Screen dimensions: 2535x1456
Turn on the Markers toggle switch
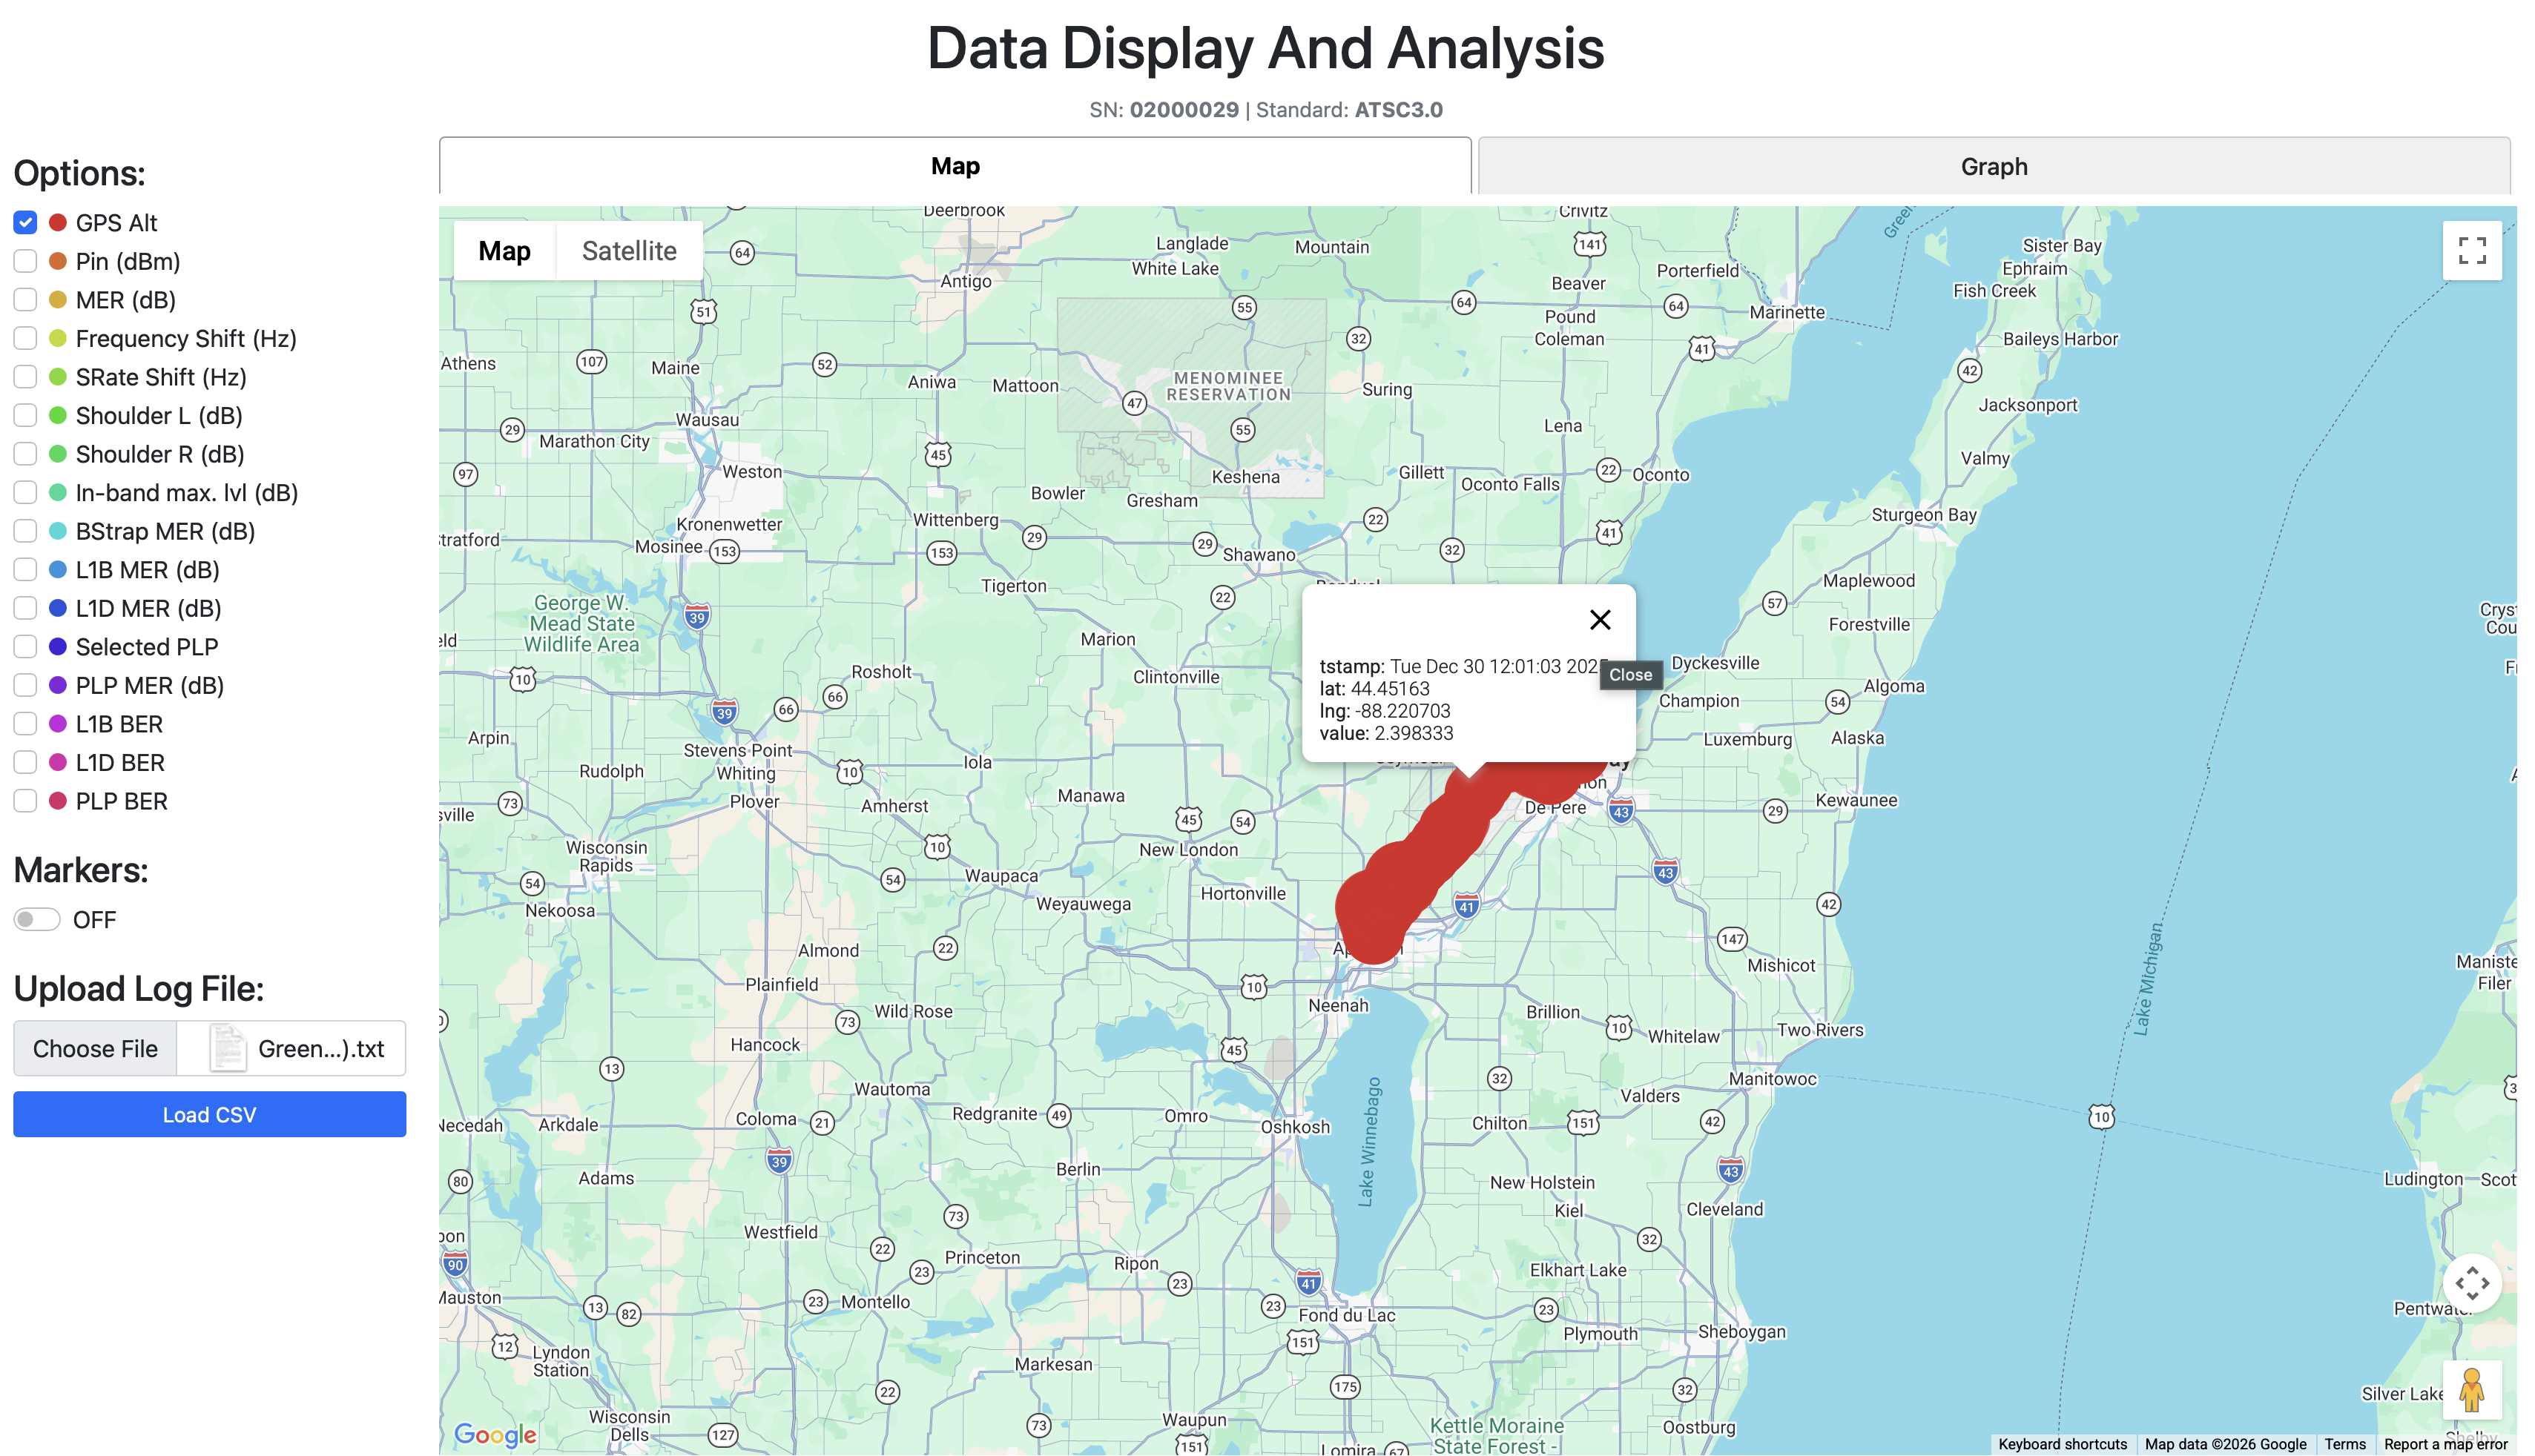point(37,919)
